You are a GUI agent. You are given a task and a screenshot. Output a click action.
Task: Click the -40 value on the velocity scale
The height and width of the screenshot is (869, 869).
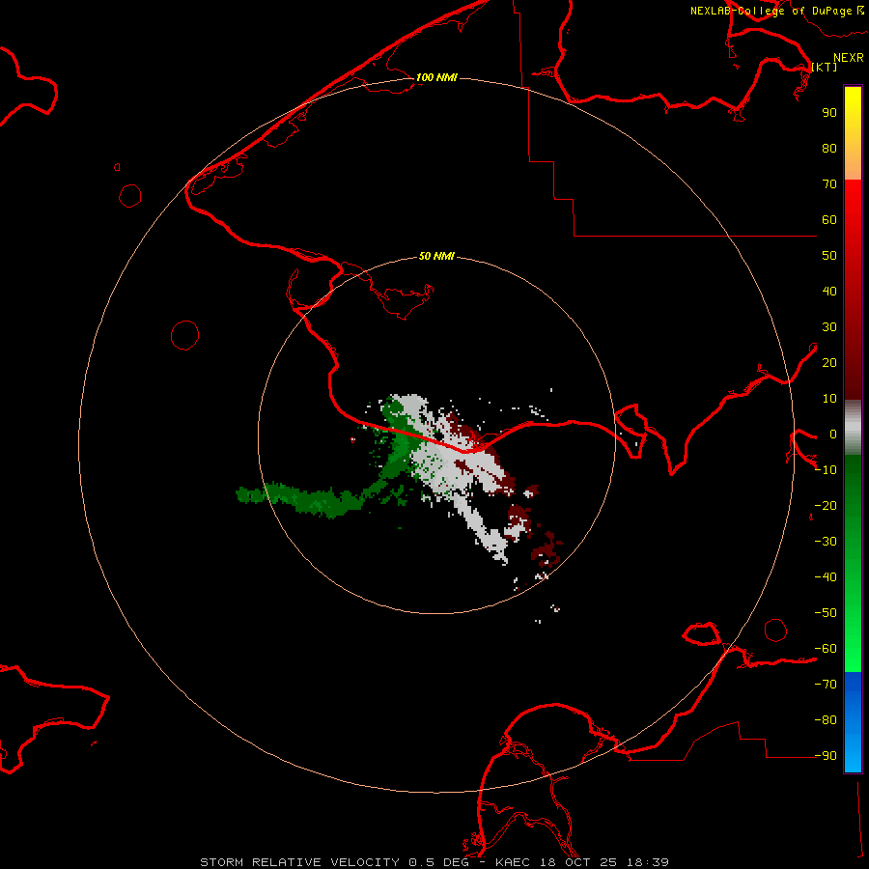pyautogui.click(x=826, y=577)
